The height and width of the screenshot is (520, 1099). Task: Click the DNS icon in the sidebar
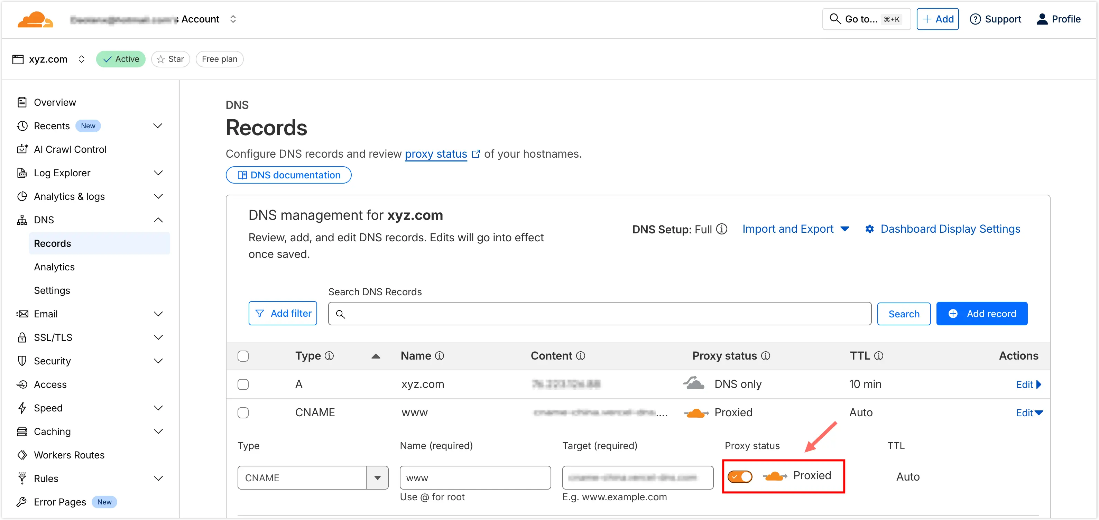[x=22, y=220]
